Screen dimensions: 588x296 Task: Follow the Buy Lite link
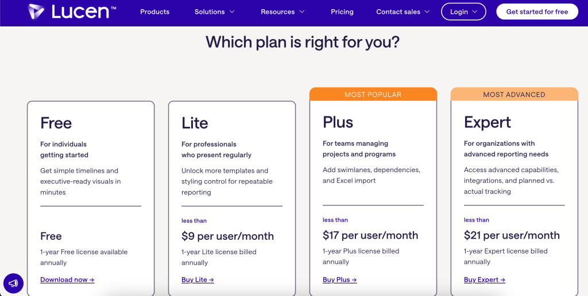[198, 279]
